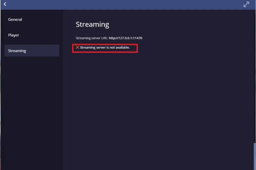Click the Streaming page heading
Screen dimensions: 256x170
pos(92,25)
